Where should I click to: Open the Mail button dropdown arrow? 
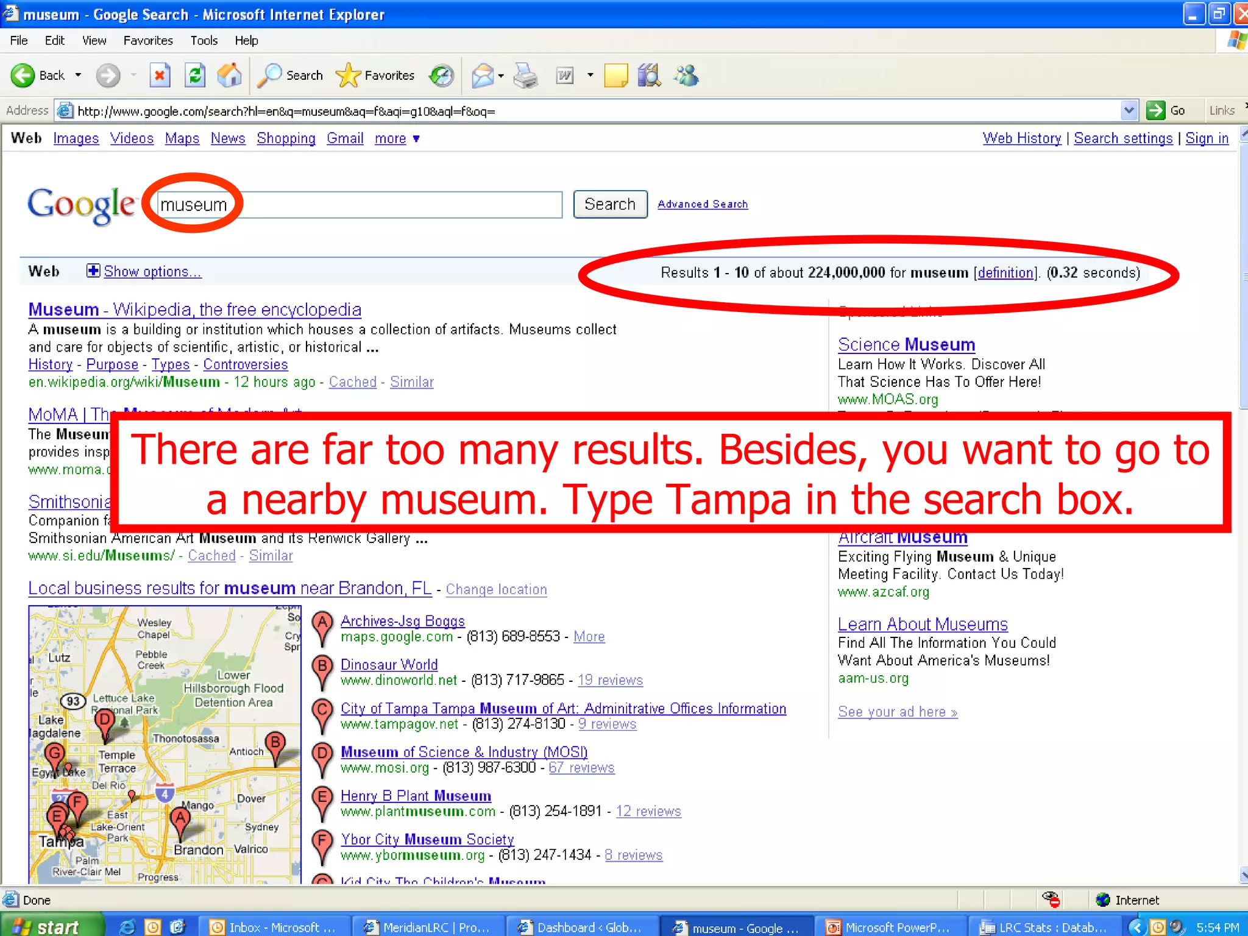coord(501,76)
